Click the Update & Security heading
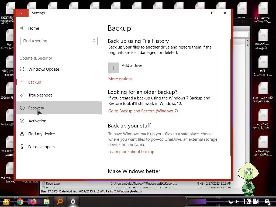 pos(36,58)
